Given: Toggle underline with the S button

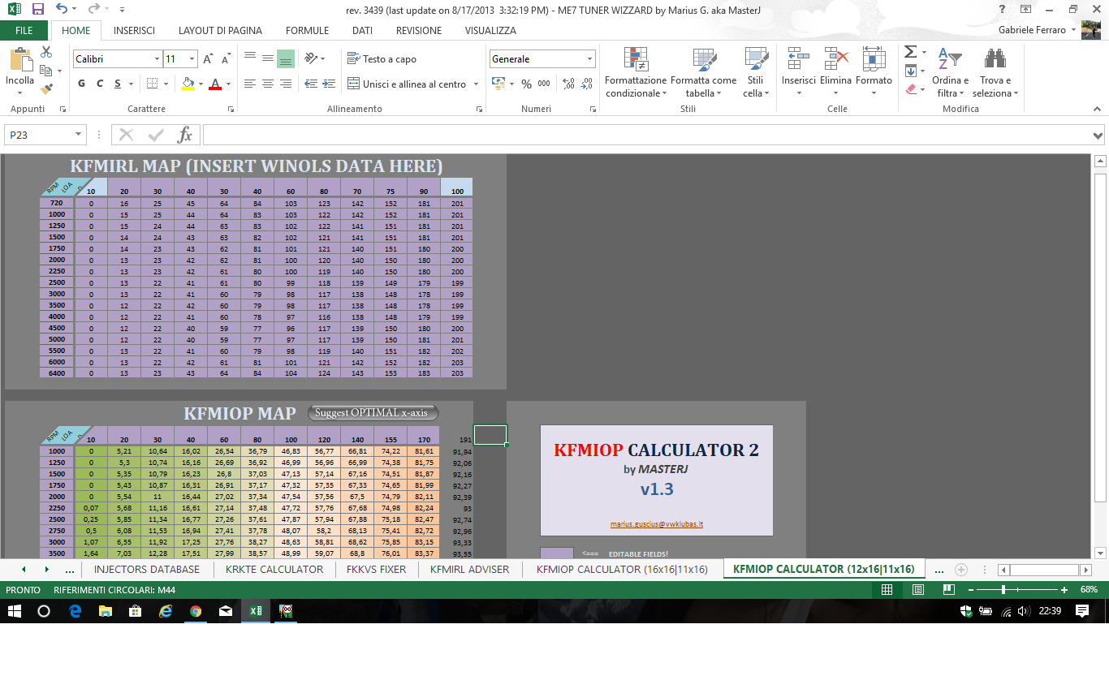Looking at the screenshot, I should tap(118, 84).
